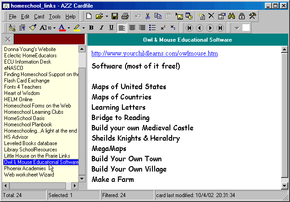Click the card list scroll down arrow

pos(82,179)
